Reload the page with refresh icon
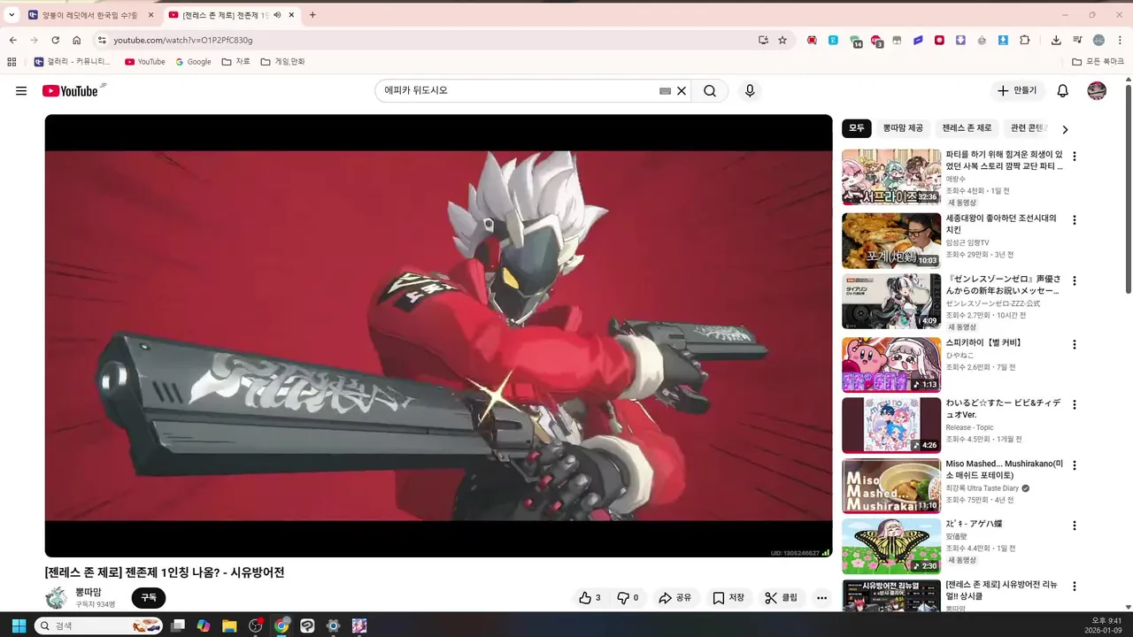 55,40
